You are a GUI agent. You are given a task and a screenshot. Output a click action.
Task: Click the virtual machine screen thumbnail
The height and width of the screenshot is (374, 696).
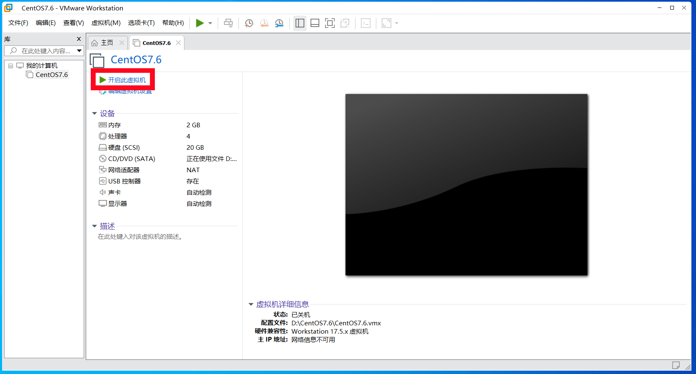466,185
